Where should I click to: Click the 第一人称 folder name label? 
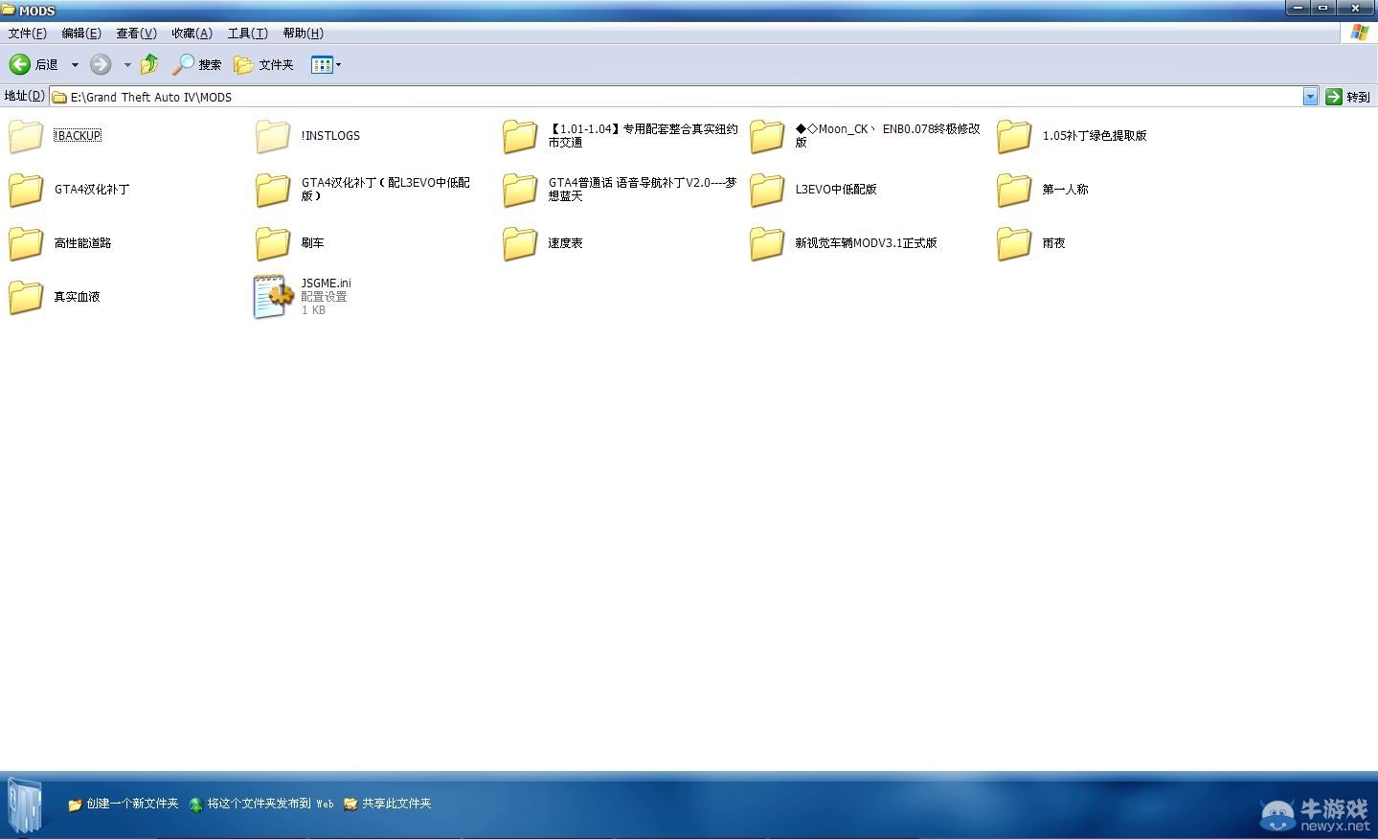pyautogui.click(x=1065, y=189)
